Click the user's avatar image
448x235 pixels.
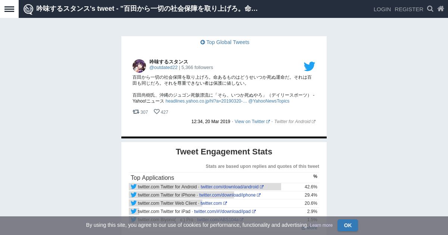coord(139,66)
